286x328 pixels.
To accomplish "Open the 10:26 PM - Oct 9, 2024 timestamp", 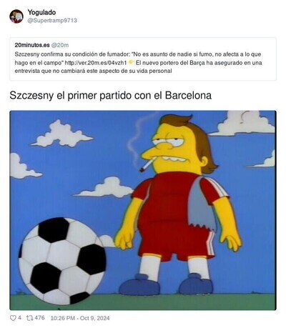I will click(80, 318).
